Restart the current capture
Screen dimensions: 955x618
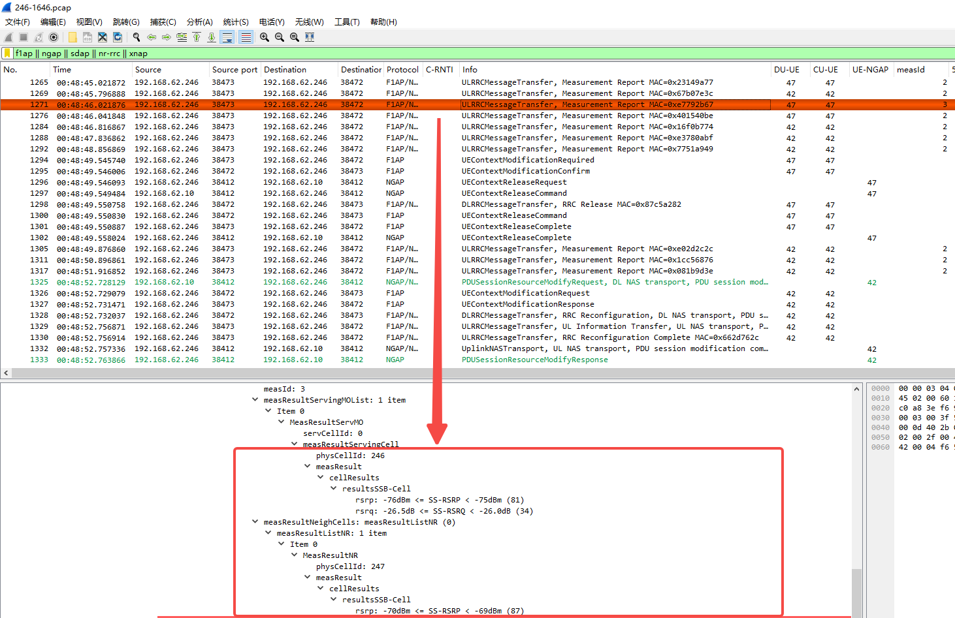click(x=39, y=37)
